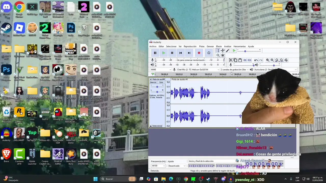This screenshot has width=326, height=183.
Task: Toggle the Solo button on the track
Action: pos(161,83)
